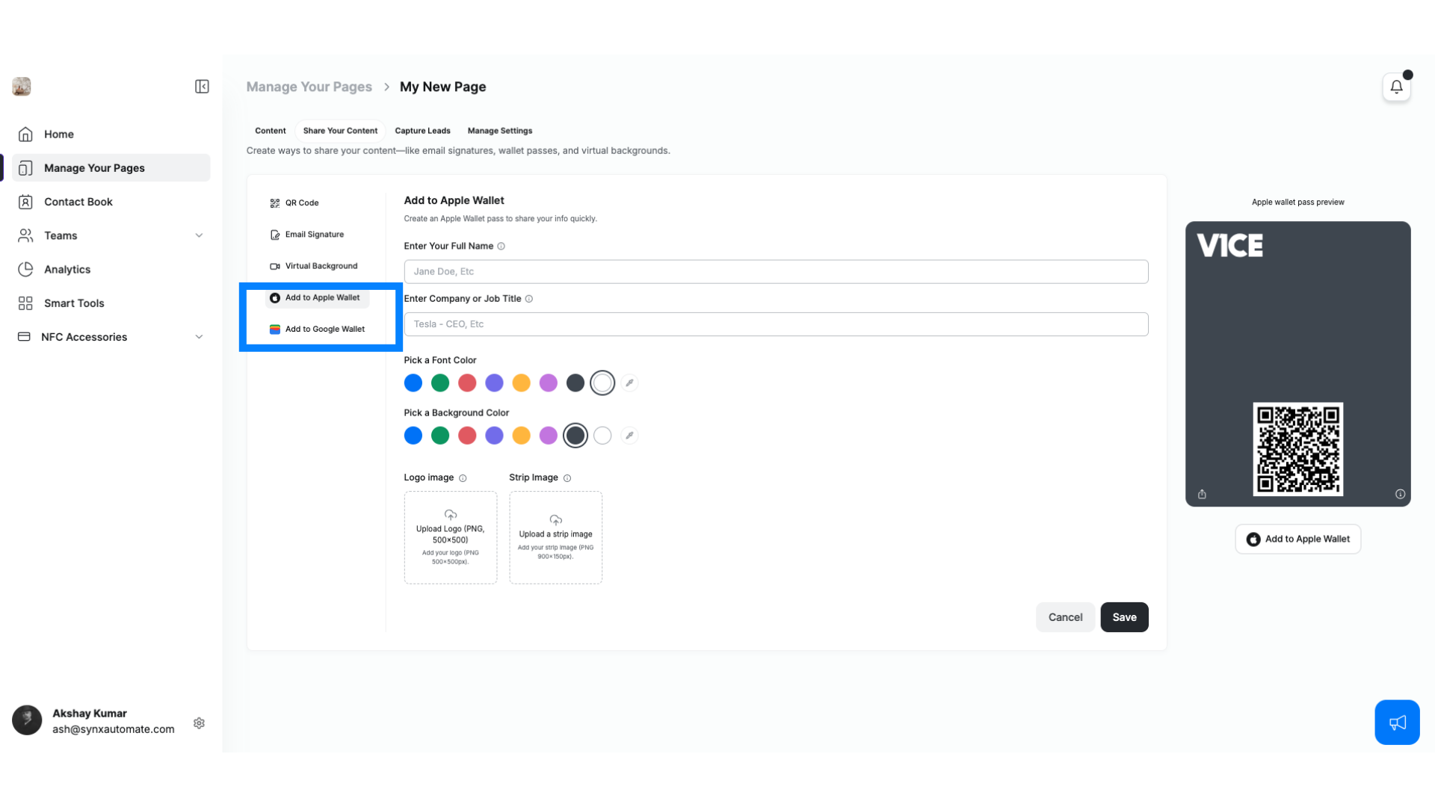Open custom font color eyedropper
1435x807 pixels.
(629, 383)
